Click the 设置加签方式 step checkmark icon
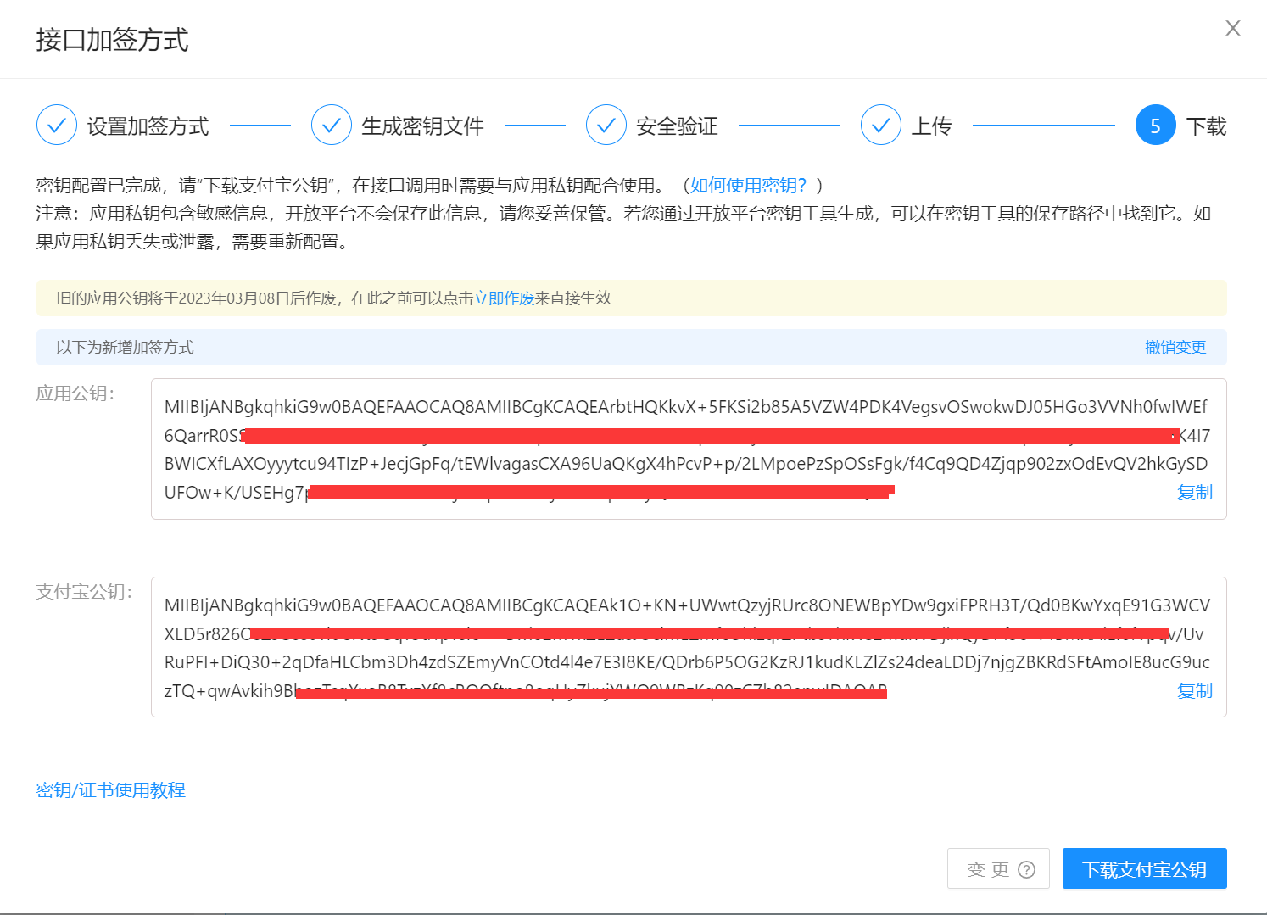 tap(57, 126)
